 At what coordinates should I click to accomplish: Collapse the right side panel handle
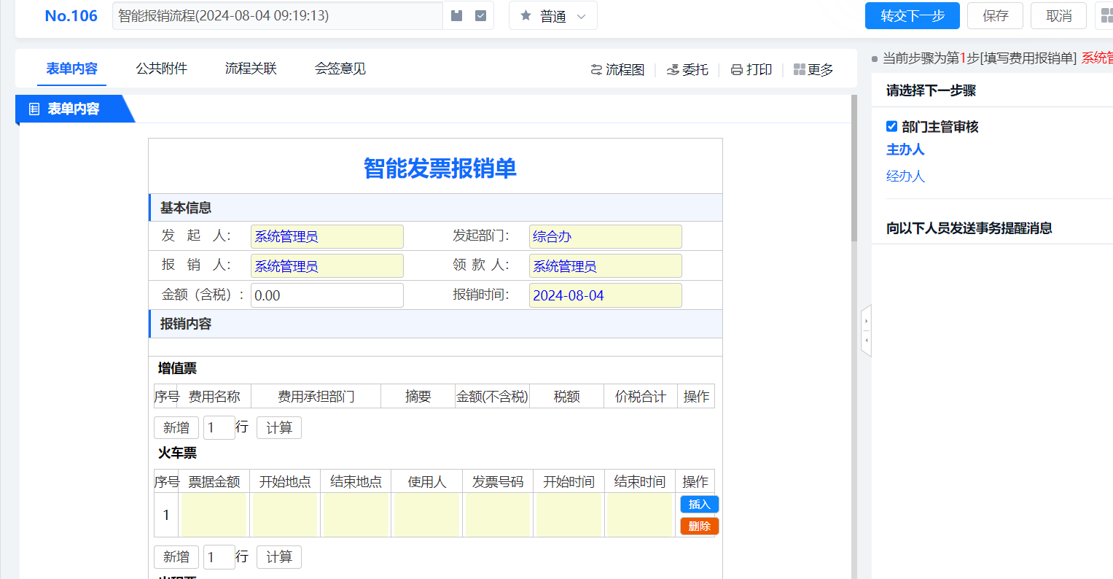click(866, 330)
